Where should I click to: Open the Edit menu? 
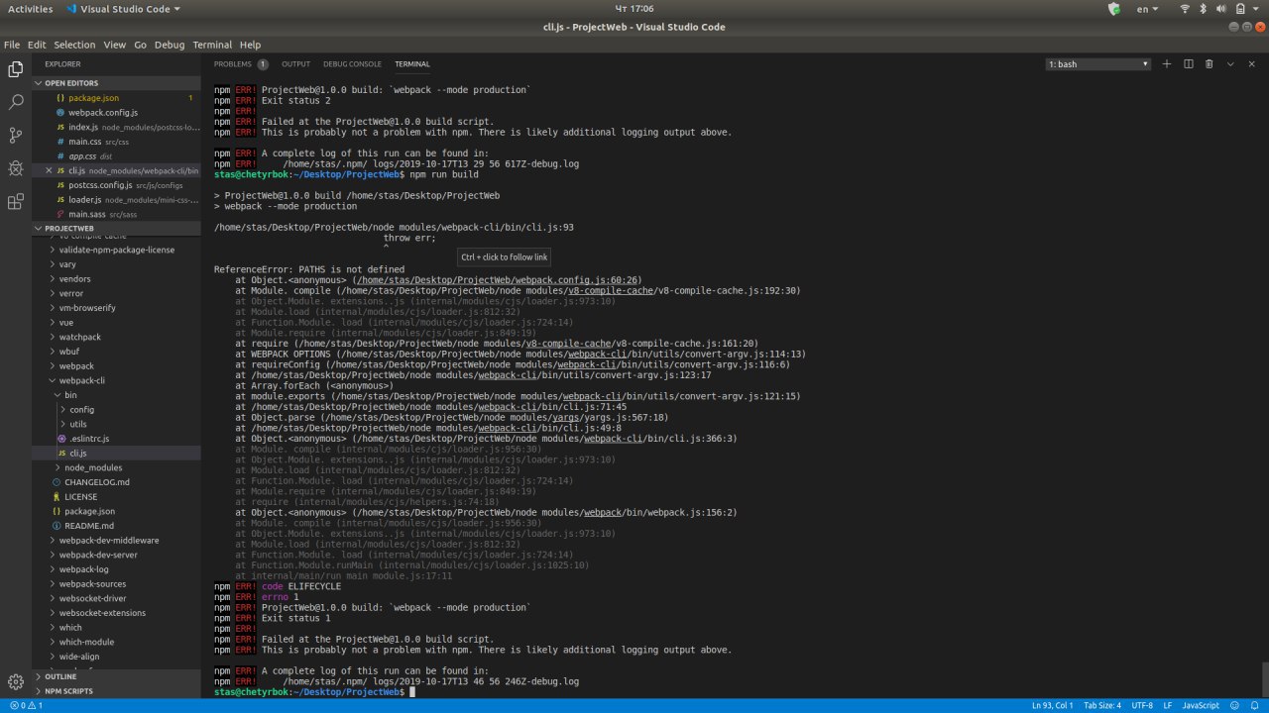37,45
